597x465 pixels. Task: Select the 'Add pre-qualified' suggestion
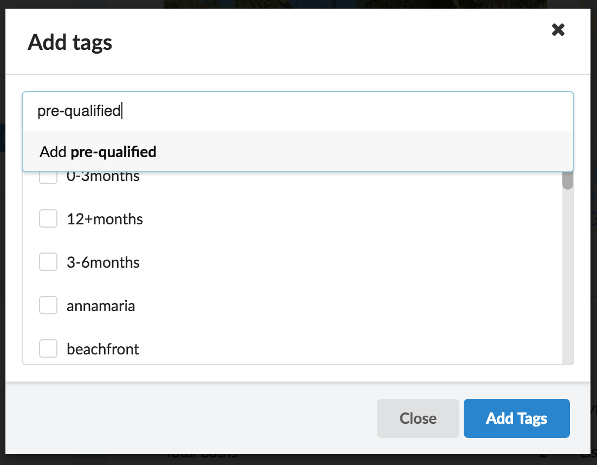[98, 152]
